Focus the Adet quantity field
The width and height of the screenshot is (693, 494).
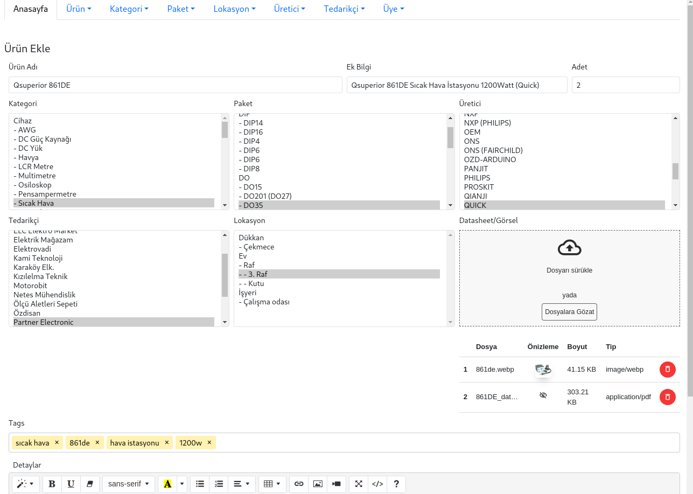point(626,85)
